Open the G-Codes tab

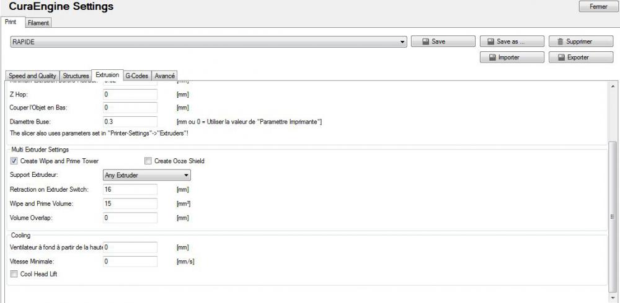click(137, 75)
